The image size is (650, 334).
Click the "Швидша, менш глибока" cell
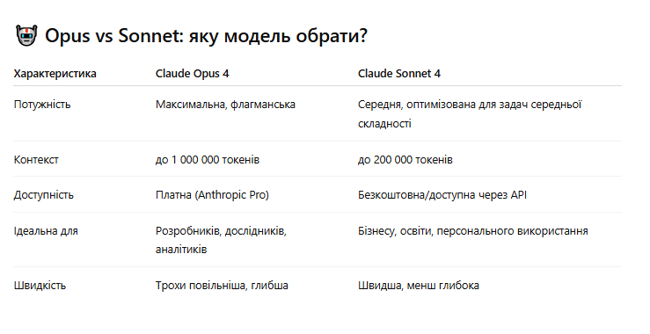(x=419, y=286)
